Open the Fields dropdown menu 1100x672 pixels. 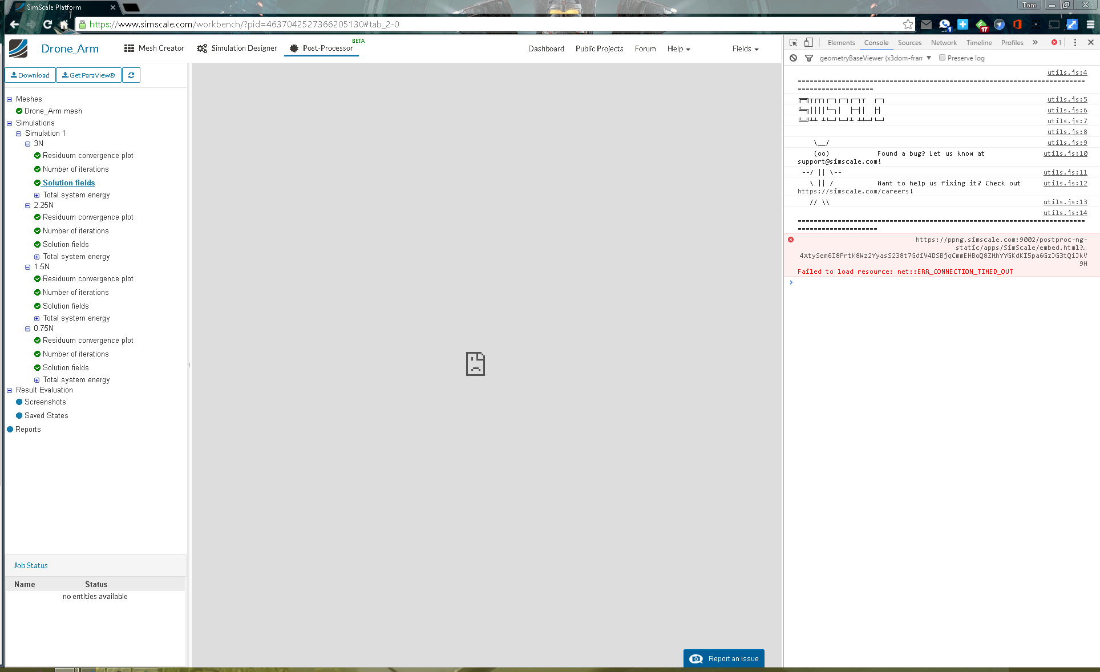coord(745,49)
